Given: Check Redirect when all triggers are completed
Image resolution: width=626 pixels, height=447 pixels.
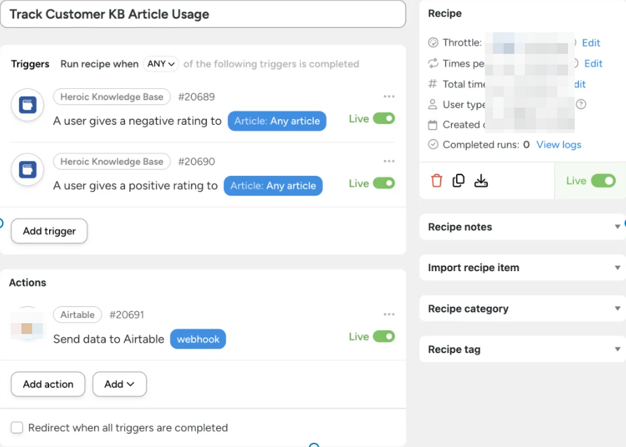Looking at the screenshot, I should click(x=16, y=427).
